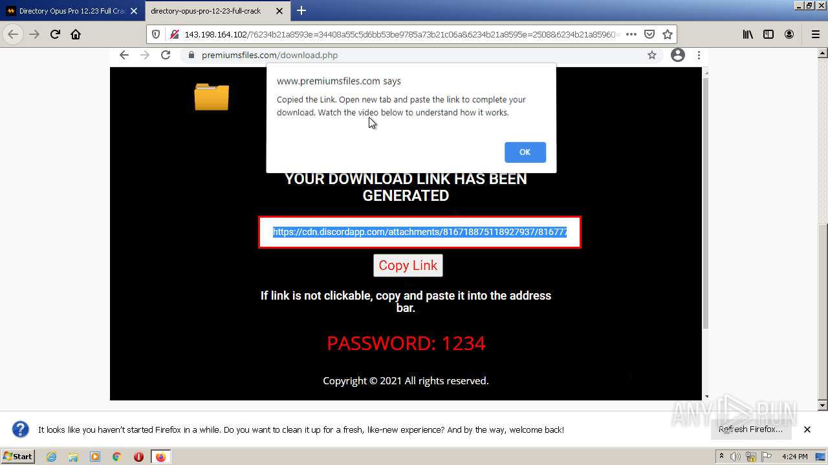Open the Opera taskbar icon

[x=138, y=457]
